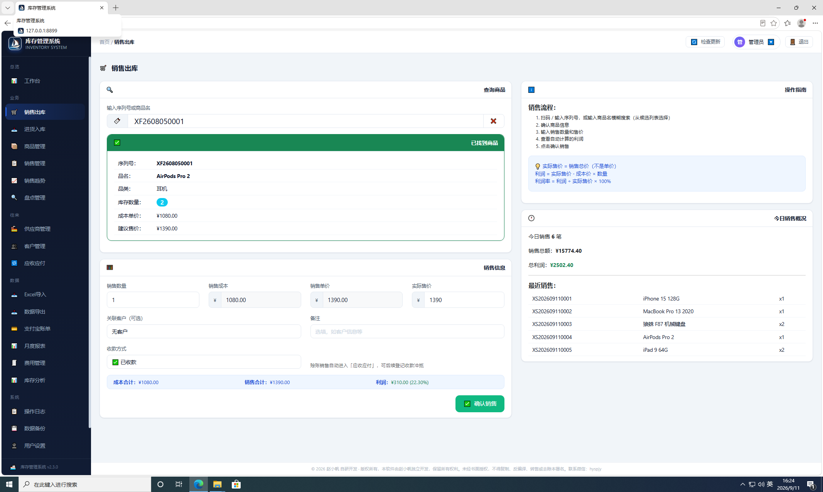Screen dimensions: 823x492
Task: Follow the 首页 breadcrumb link
Action: pos(105,42)
